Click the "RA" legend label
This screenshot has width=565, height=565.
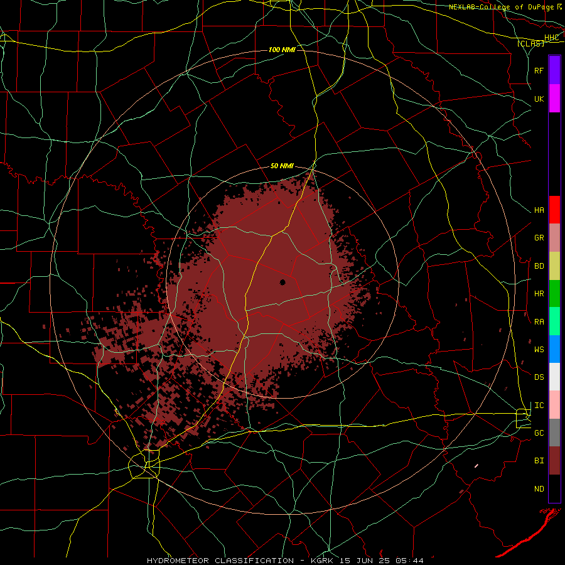click(x=539, y=322)
